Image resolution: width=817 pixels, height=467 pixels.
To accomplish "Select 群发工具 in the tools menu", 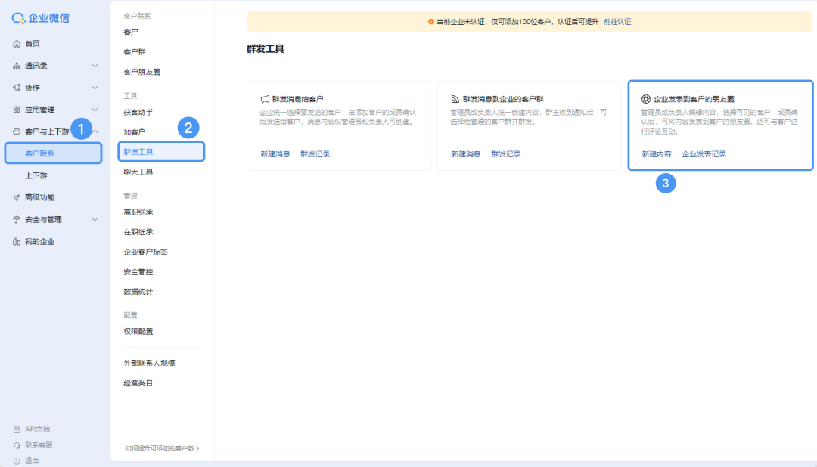I will click(x=138, y=152).
